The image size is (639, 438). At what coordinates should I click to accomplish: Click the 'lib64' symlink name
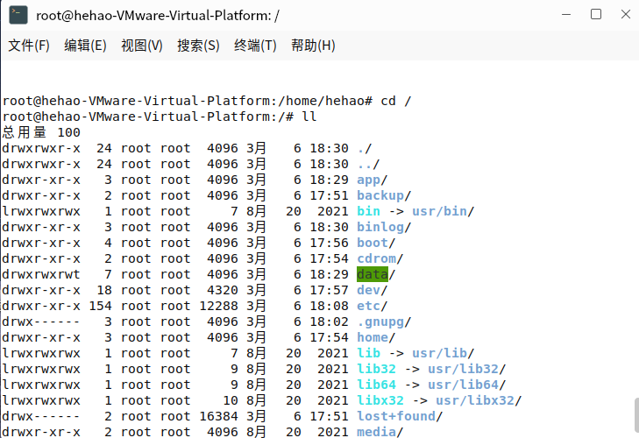(x=376, y=385)
